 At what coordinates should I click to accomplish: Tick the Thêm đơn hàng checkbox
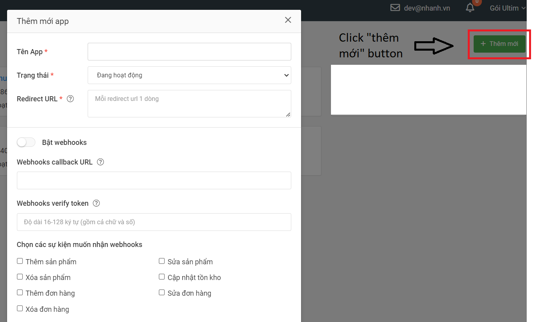tap(20, 293)
